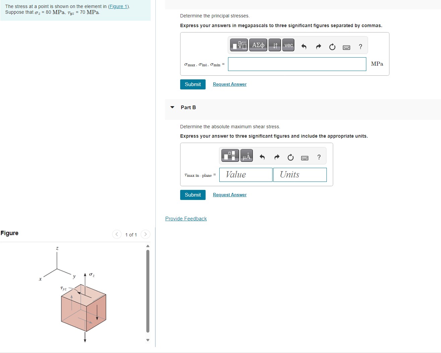The image size is (441, 353).
Task: Click the undo arrow in Part A equation toolbar
Action: pyautogui.click(x=304, y=47)
